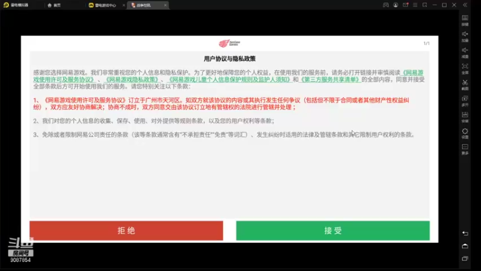Maximize the emulator window
Image resolution: width=481 pixels, height=271 pixels.
pos(444,5)
